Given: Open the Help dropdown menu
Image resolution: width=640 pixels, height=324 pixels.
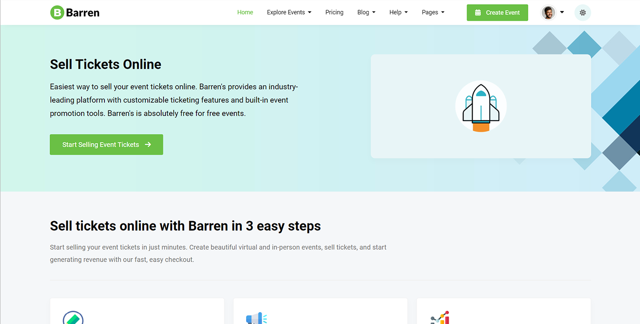Looking at the screenshot, I should (x=398, y=12).
